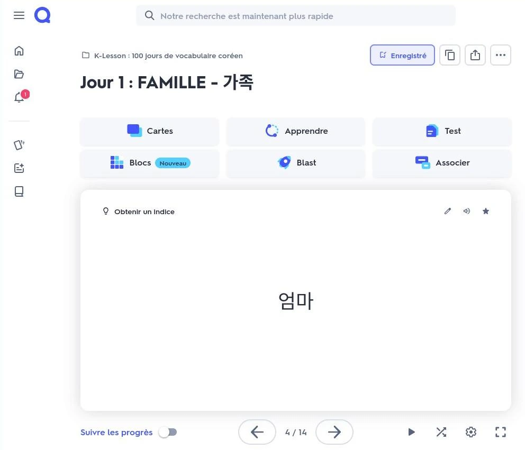Open the hamburger menu

click(19, 15)
